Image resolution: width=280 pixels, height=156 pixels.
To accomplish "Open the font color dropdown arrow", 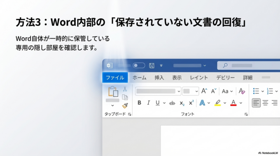I will click(241, 103).
